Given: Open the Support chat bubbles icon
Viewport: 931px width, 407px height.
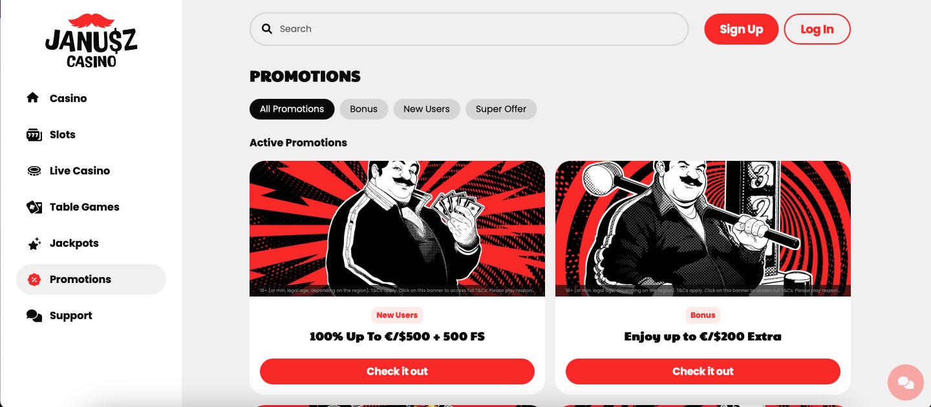Looking at the screenshot, I should coord(34,316).
